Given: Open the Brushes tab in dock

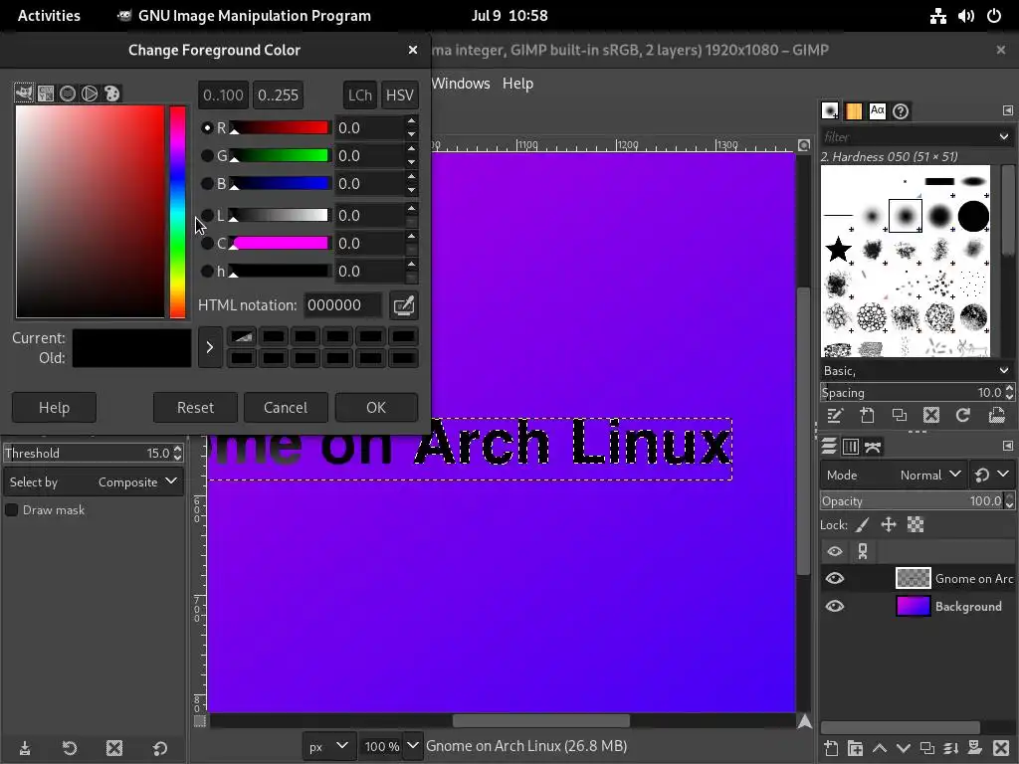Looking at the screenshot, I should pos(830,111).
